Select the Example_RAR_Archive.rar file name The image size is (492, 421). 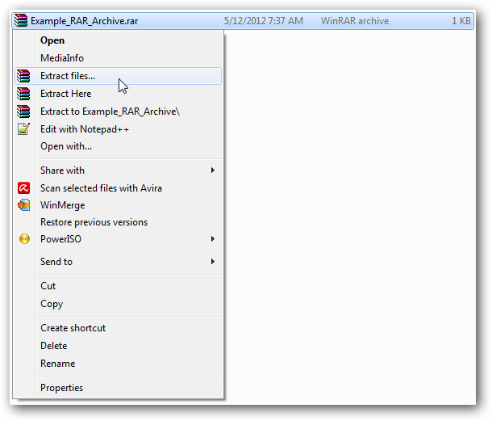[84, 21]
